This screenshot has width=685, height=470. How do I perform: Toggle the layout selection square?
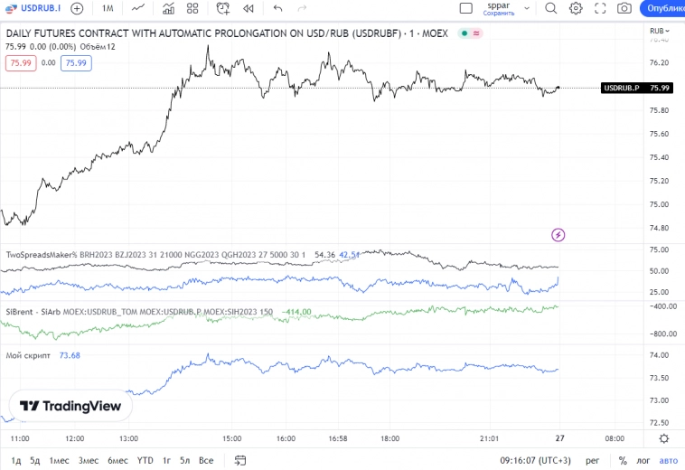pos(466,8)
